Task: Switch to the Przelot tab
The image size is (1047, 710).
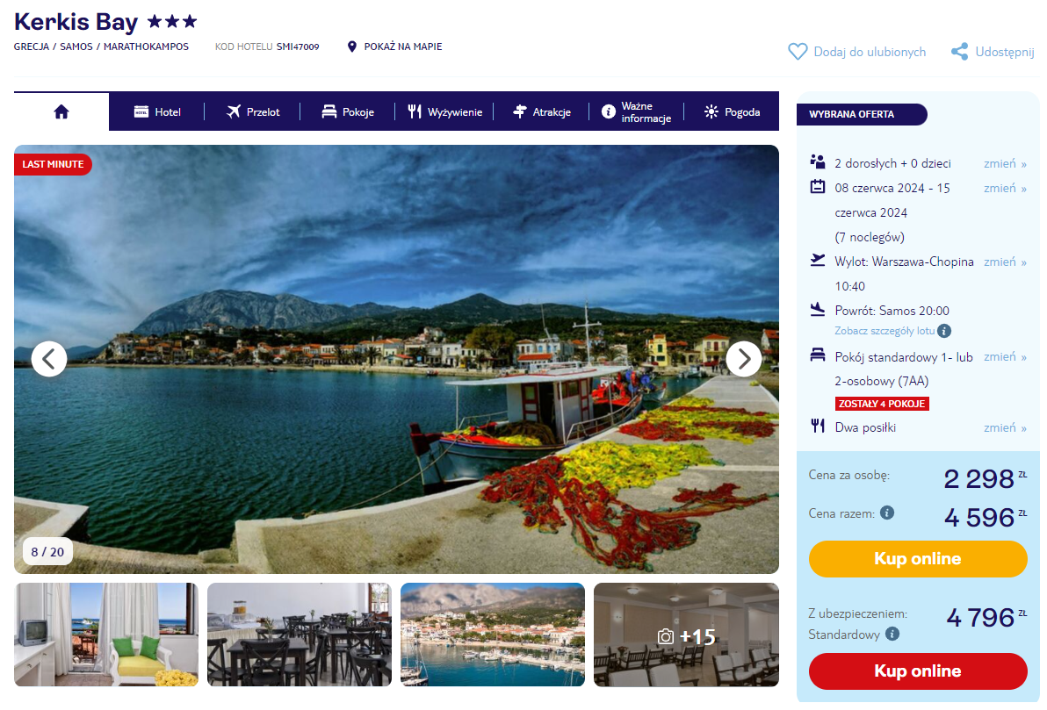Action: (253, 112)
